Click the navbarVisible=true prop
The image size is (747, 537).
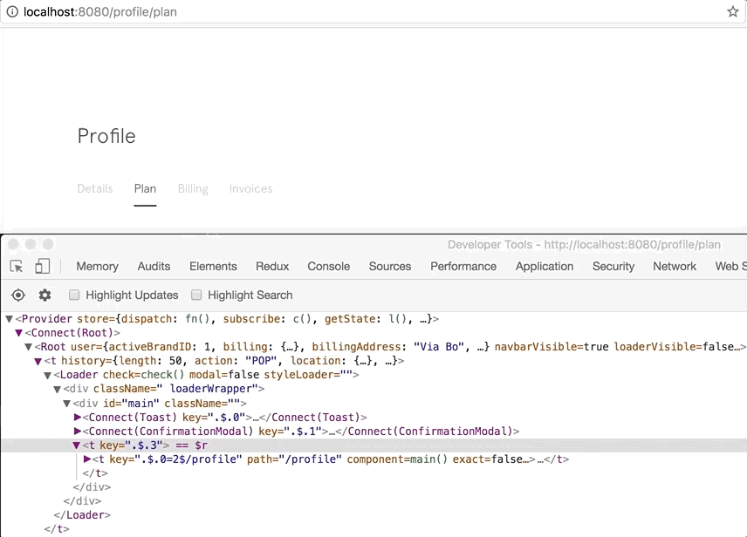pyautogui.click(x=552, y=347)
